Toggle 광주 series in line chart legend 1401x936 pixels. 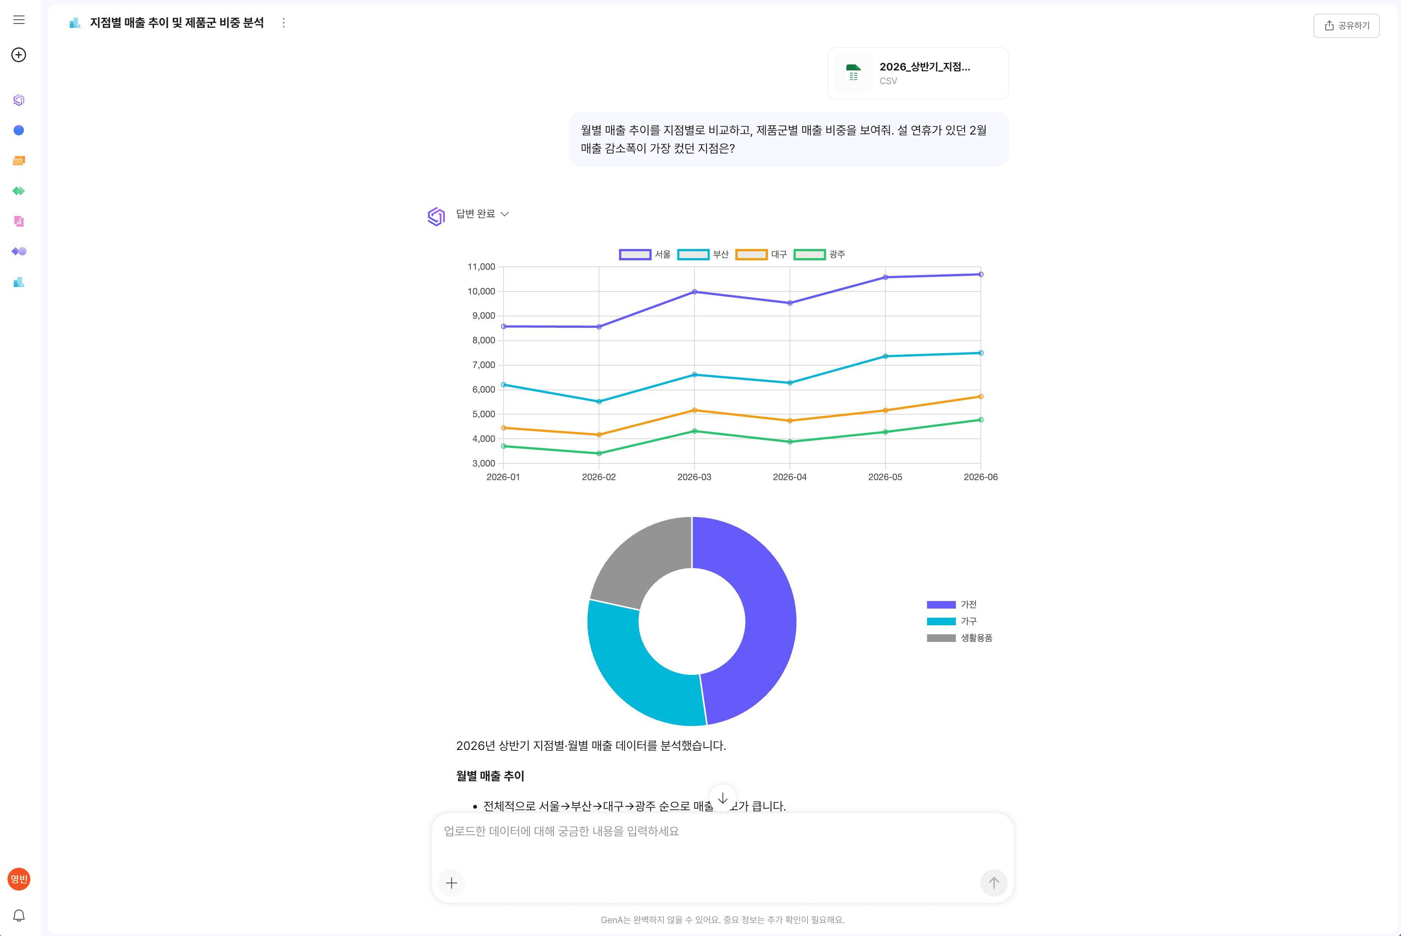click(x=819, y=254)
